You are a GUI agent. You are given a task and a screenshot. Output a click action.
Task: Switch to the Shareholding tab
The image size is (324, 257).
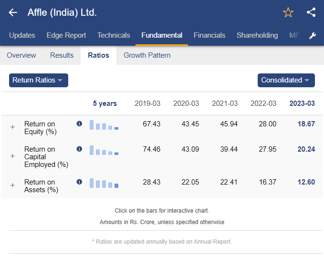click(x=257, y=35)
